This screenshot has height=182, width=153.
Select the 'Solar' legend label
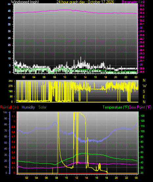click(x=43, y=107)
